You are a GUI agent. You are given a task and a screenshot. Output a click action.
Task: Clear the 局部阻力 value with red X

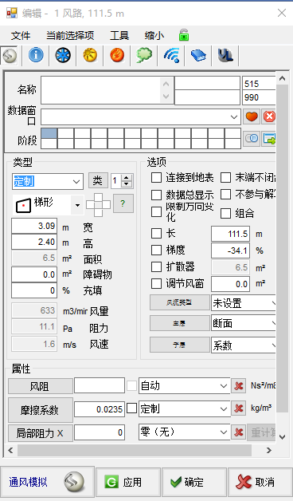point(238,432)
